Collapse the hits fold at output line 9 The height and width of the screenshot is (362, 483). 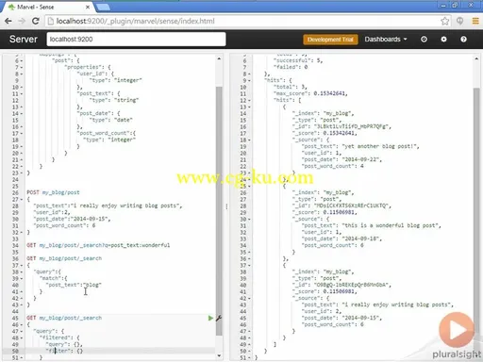249,80
